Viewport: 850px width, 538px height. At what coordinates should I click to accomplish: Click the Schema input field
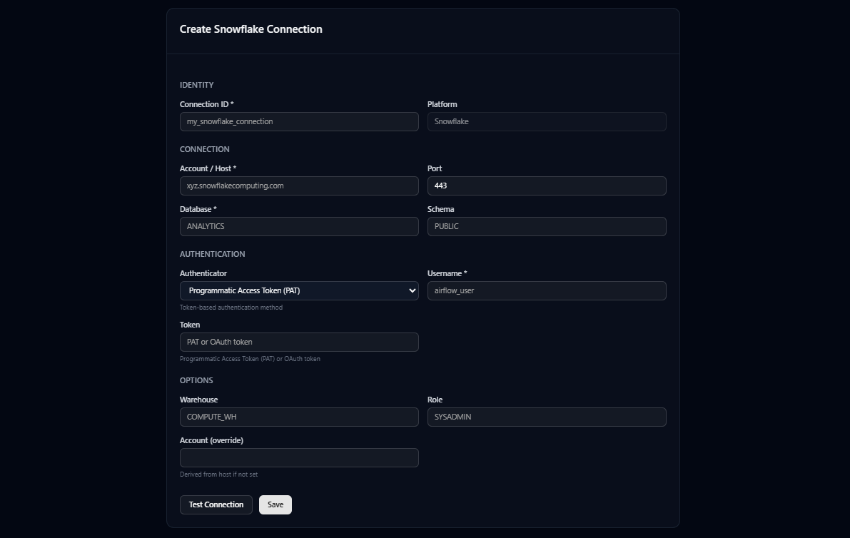547,226
